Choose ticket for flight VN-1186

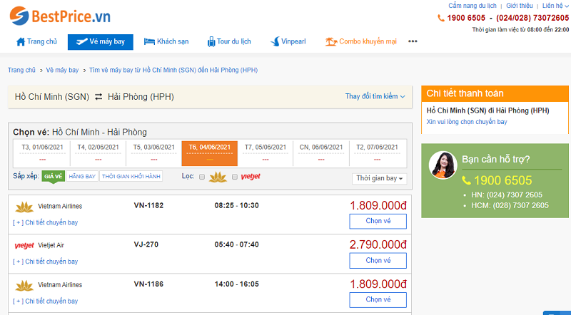coord(378,300)
